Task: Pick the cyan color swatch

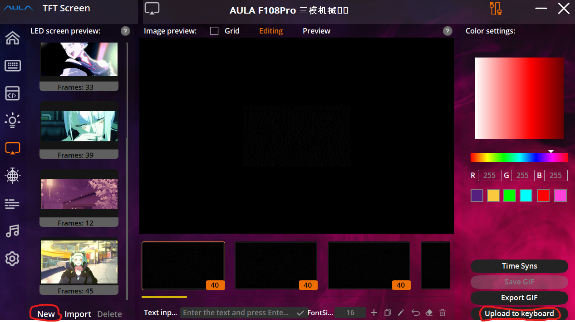Action: tap(526, 196)
